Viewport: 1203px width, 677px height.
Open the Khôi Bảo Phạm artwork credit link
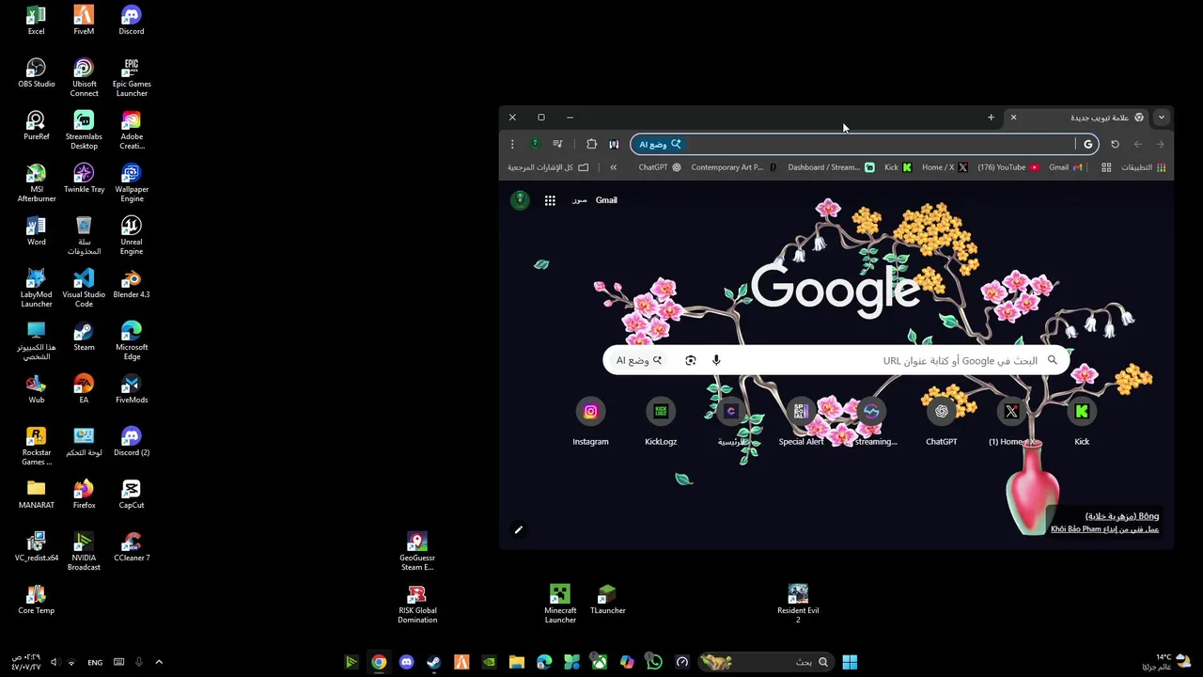coord(1104,529)
